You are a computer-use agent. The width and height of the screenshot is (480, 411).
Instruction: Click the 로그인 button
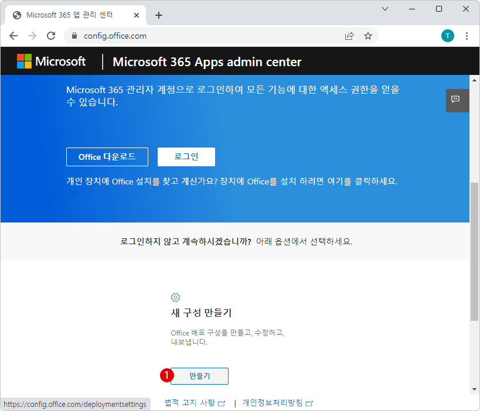point(186,157)
